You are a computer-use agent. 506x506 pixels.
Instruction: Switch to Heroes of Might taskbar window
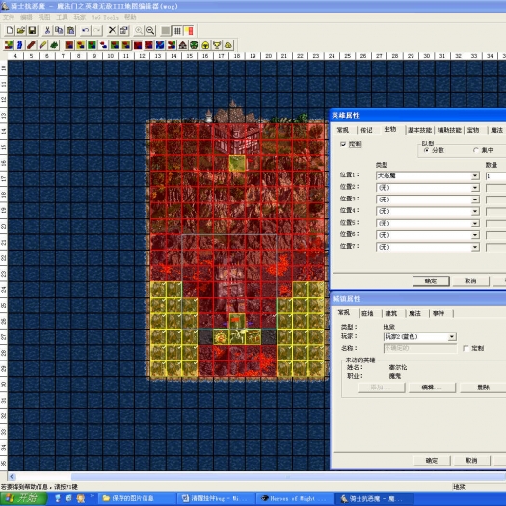[x=295, y=499]
